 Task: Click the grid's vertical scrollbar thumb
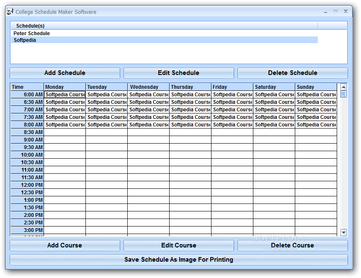(x=343, y=94)
